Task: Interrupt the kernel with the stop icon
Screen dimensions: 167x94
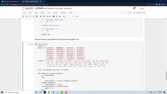Action: pyautogui.click(x=54, y=16)
